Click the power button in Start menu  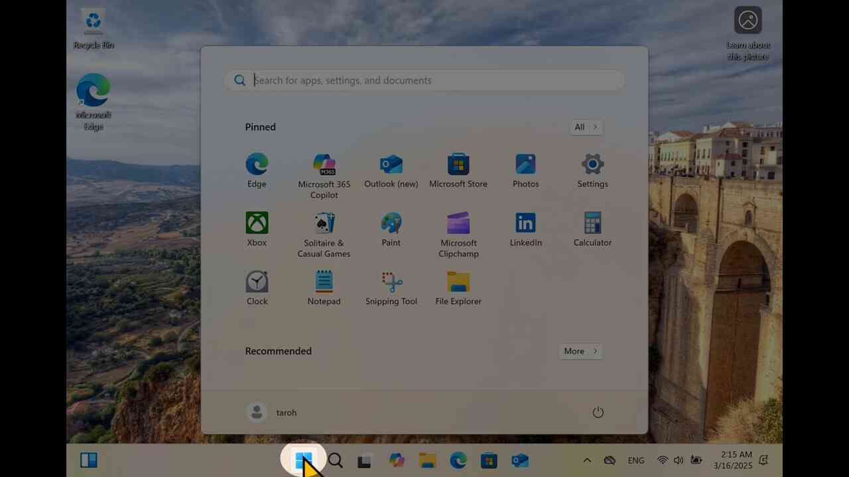598,412
